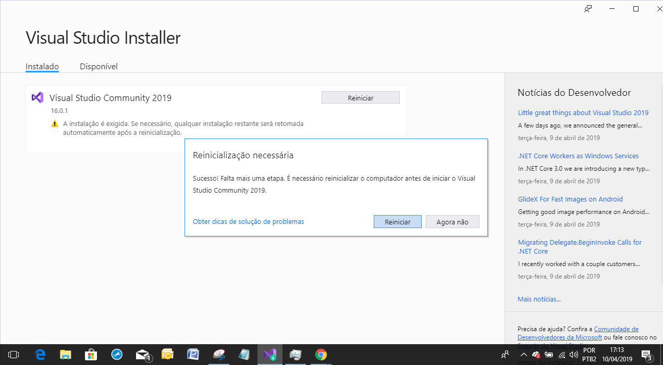Click the 'I recently worked with a couple customers' summary
This screenshot has height=365, width=663.
pos(579,264)
